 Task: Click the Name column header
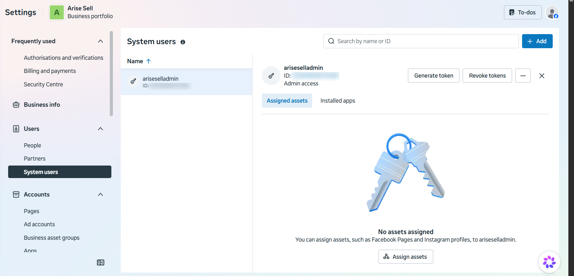pyautogui.click(x=135, y=61)
